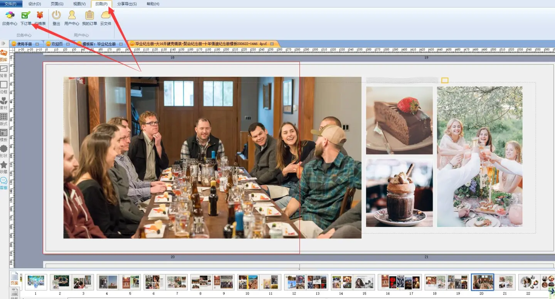
Task: Open page 15 thumbnail
Action: (x=364, y=282)
